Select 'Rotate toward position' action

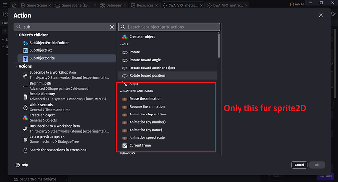[168, 76]
